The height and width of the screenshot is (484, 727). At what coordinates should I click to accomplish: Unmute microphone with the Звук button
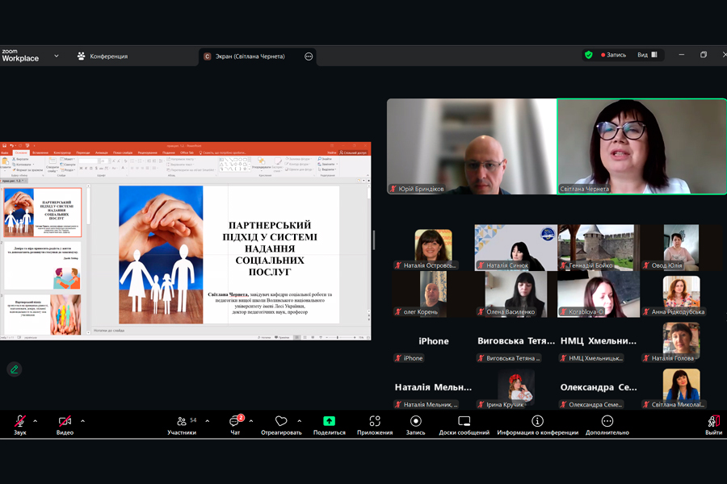pyautogui.click(x=20, y=424)
